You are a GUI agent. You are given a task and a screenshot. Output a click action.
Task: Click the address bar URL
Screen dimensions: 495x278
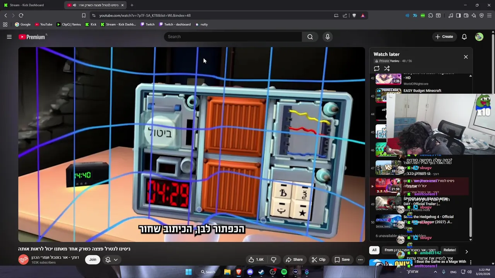[x=145, y=15]
